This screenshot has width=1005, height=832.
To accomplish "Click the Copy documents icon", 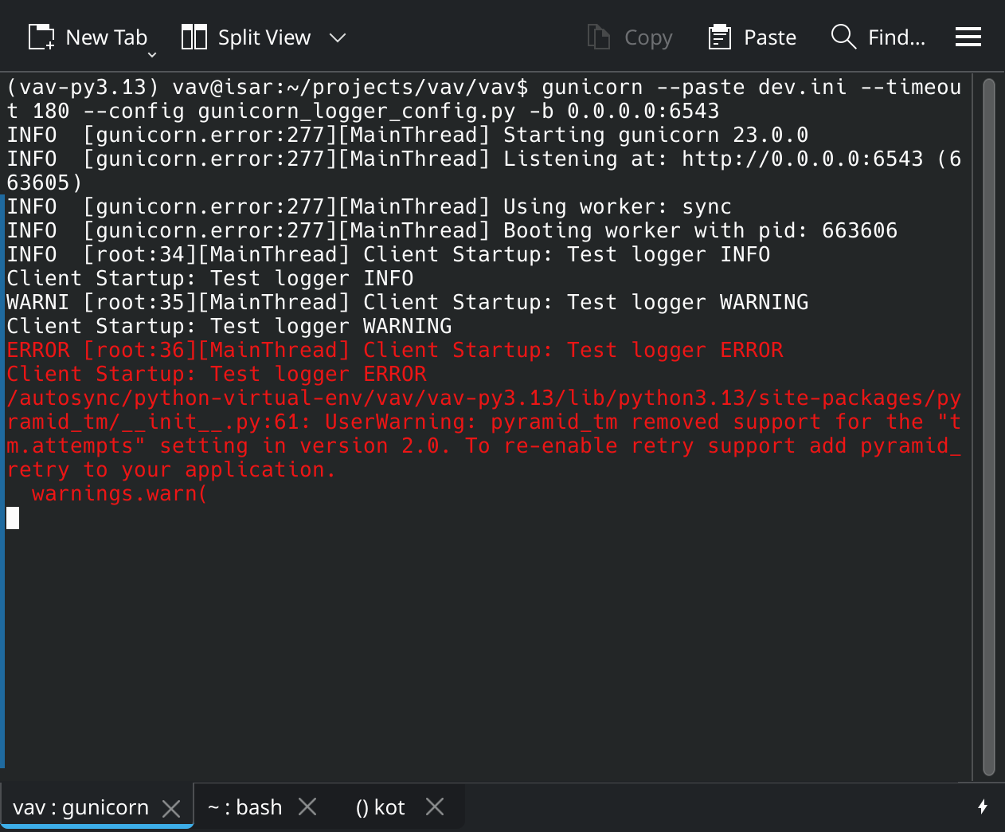I will coord(598,37).
